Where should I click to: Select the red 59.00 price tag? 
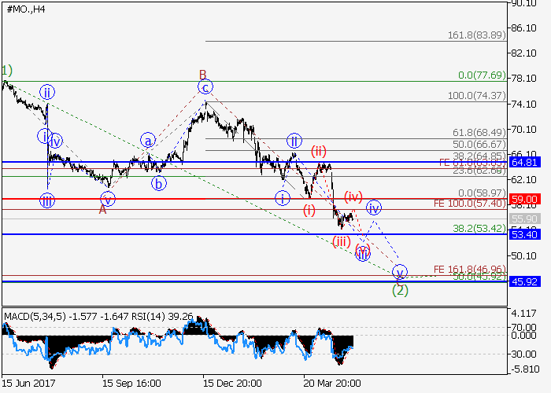523,200
